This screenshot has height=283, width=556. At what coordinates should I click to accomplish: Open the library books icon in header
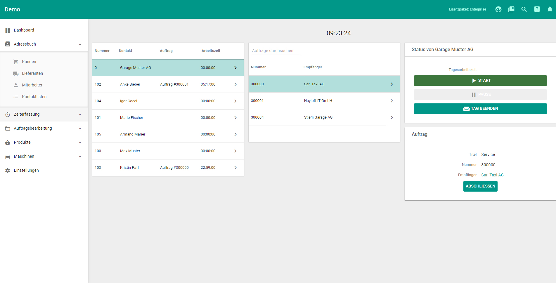coord(511,9)
